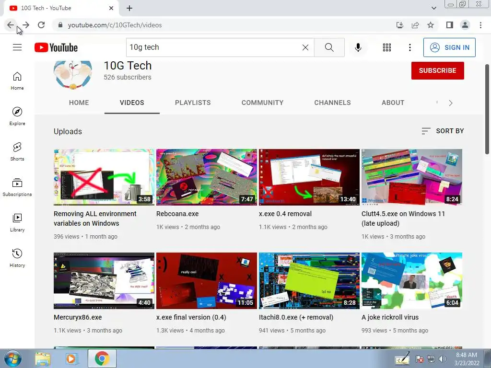
Task: Open the Windows Start menu
Action: coord(12,358)
